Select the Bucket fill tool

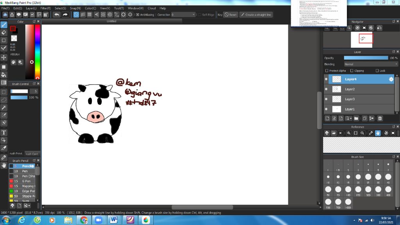pos(4,75)
